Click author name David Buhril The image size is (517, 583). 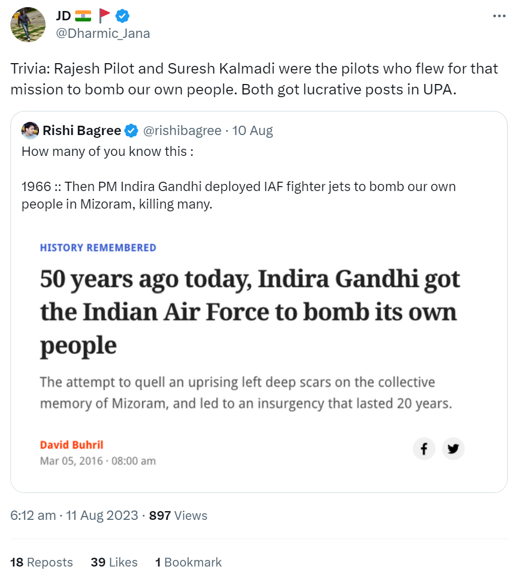pos(71,445)
